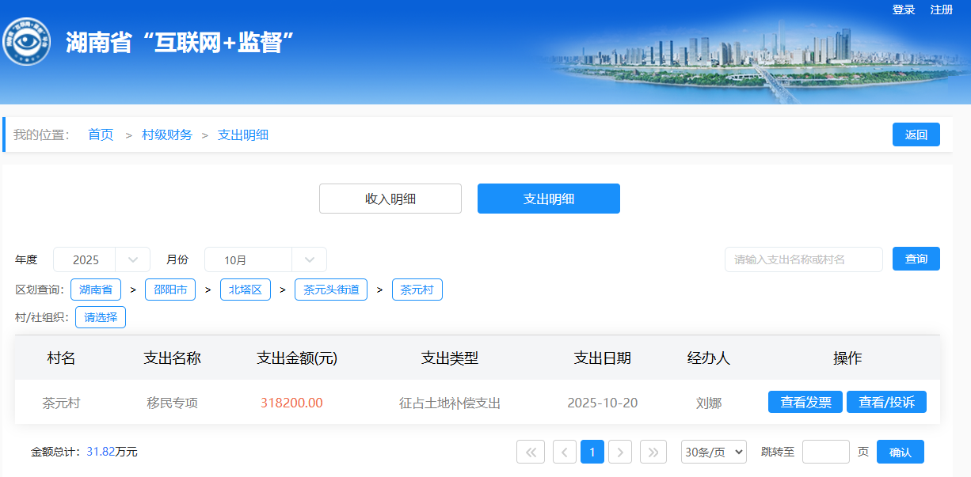This screenshot has height=477, width=971.
Task: Jump to last page using double-right arrows
Action: tap(653, 452)
